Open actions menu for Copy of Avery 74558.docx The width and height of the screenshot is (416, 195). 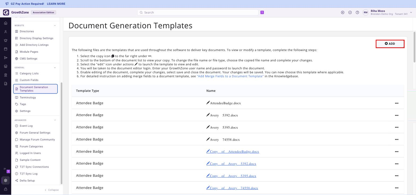397,188
